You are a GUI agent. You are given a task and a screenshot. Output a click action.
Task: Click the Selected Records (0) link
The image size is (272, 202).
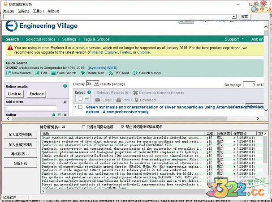click(113, 93)
